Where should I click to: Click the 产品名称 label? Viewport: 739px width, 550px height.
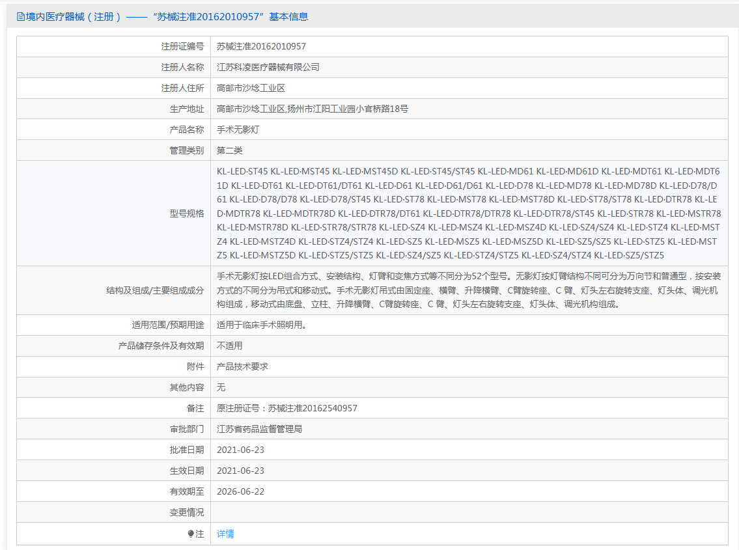[x=187, y=130]
